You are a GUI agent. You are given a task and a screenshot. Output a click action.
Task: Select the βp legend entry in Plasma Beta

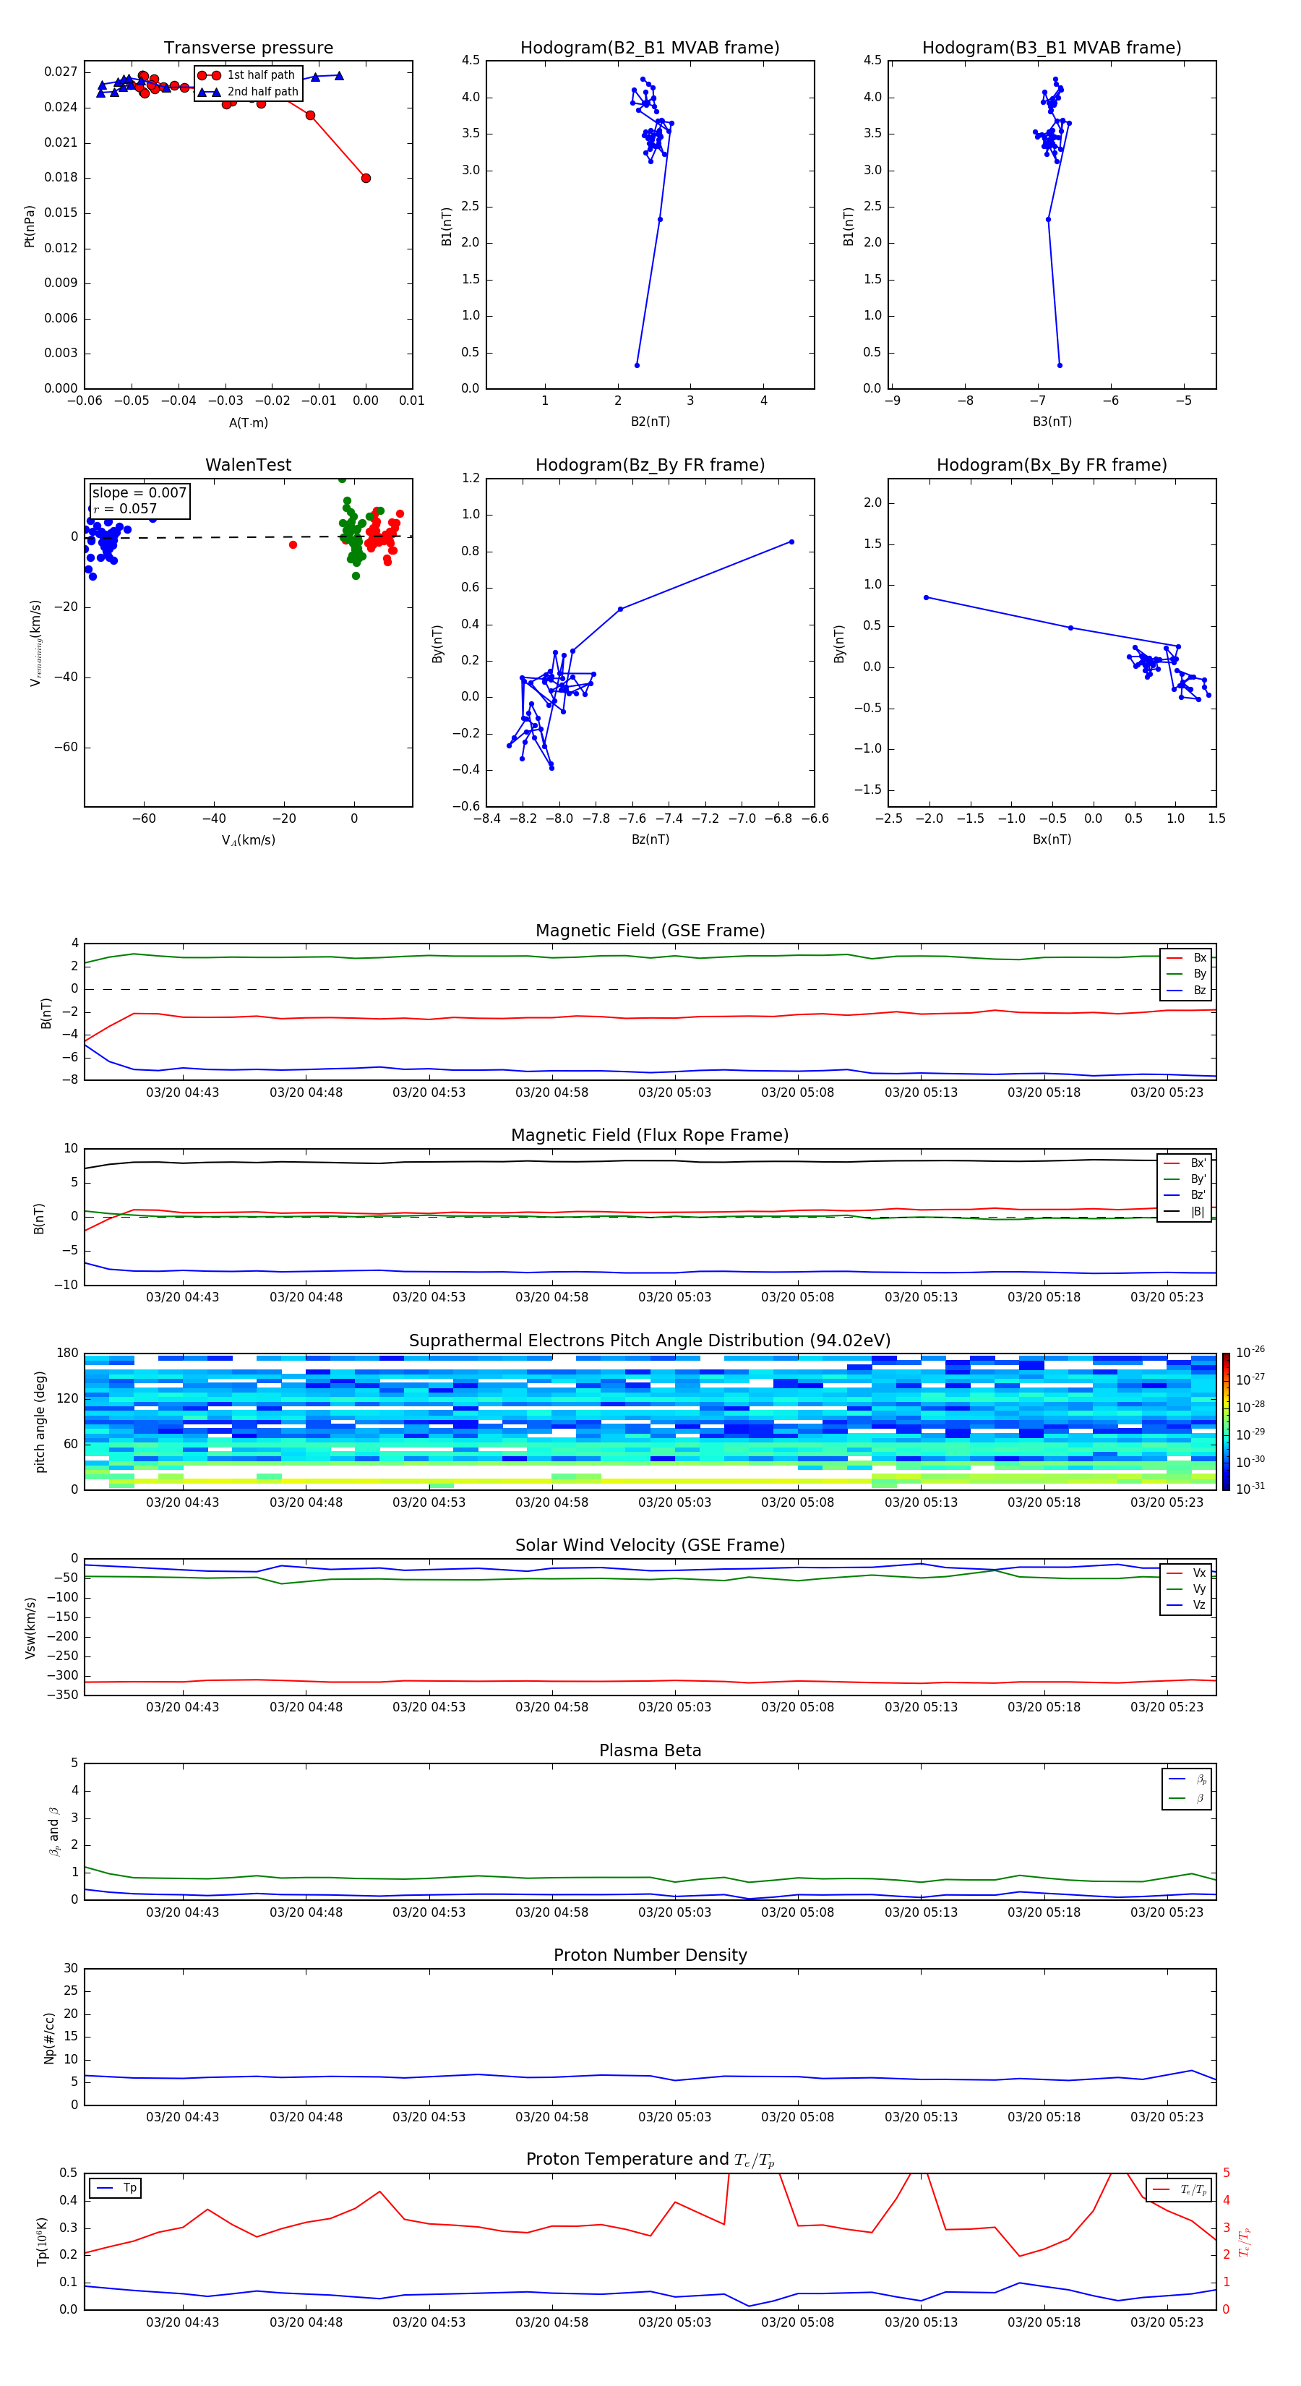[x=1188, y=1779]
